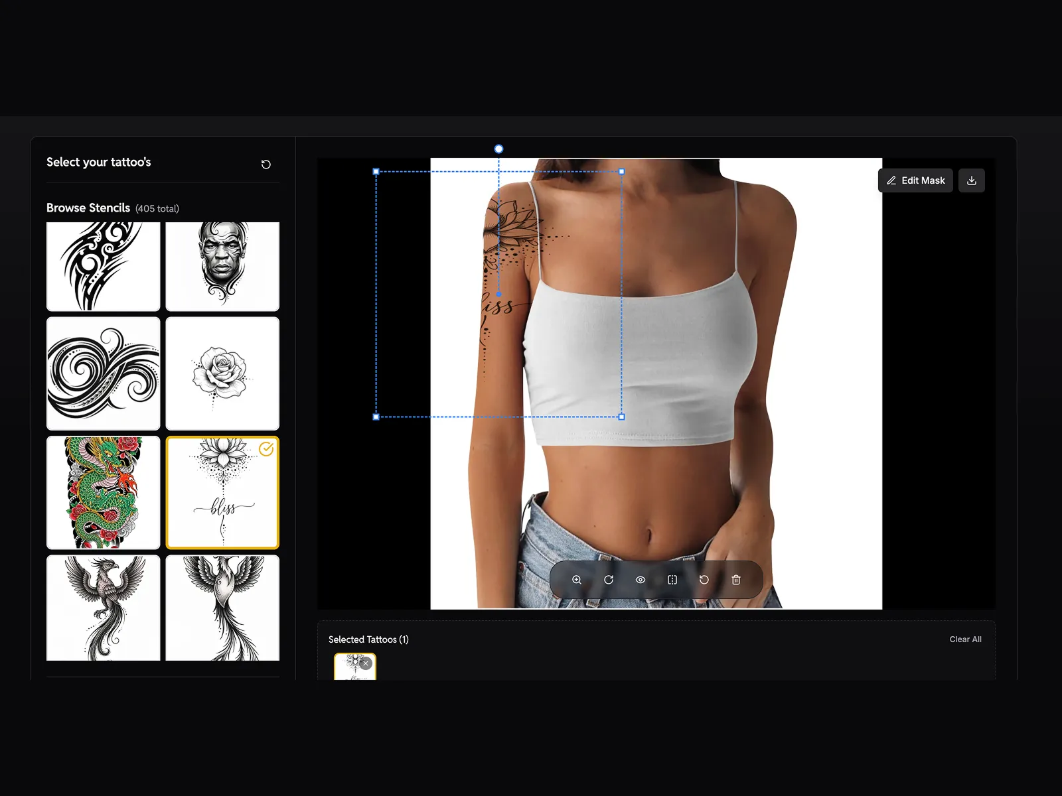Screen dimensions: 1062x796
Task: Choose the face portrait stencil
Action: point(222,266)
